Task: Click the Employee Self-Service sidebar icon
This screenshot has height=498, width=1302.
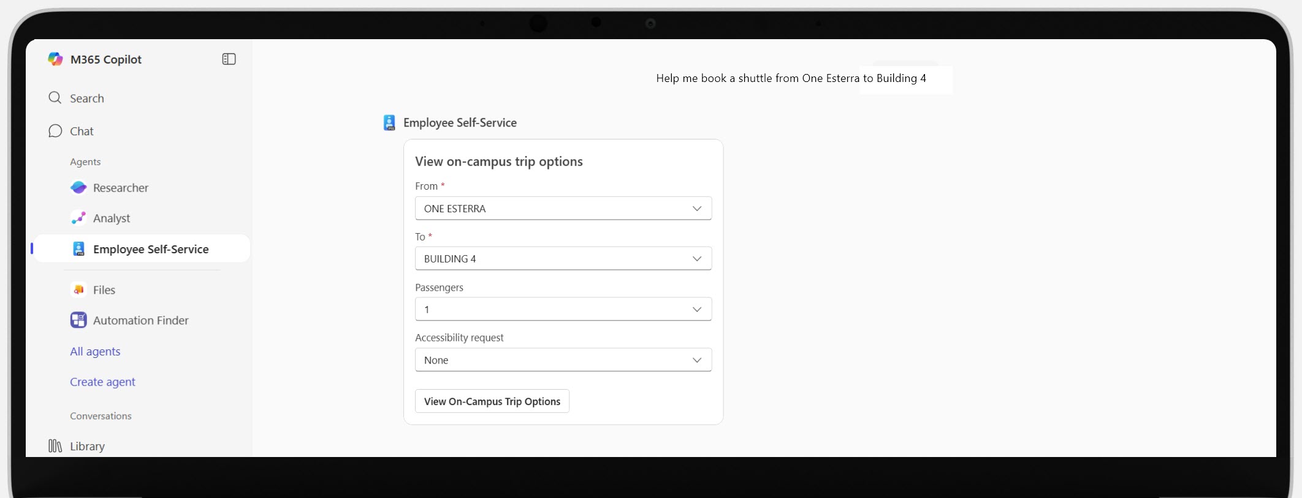Action: point(78,248)
